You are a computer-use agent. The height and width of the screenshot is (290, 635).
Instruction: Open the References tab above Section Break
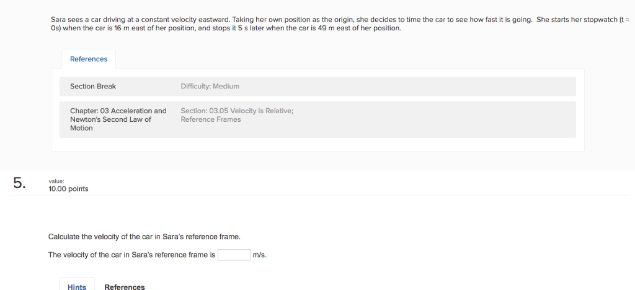89,59
